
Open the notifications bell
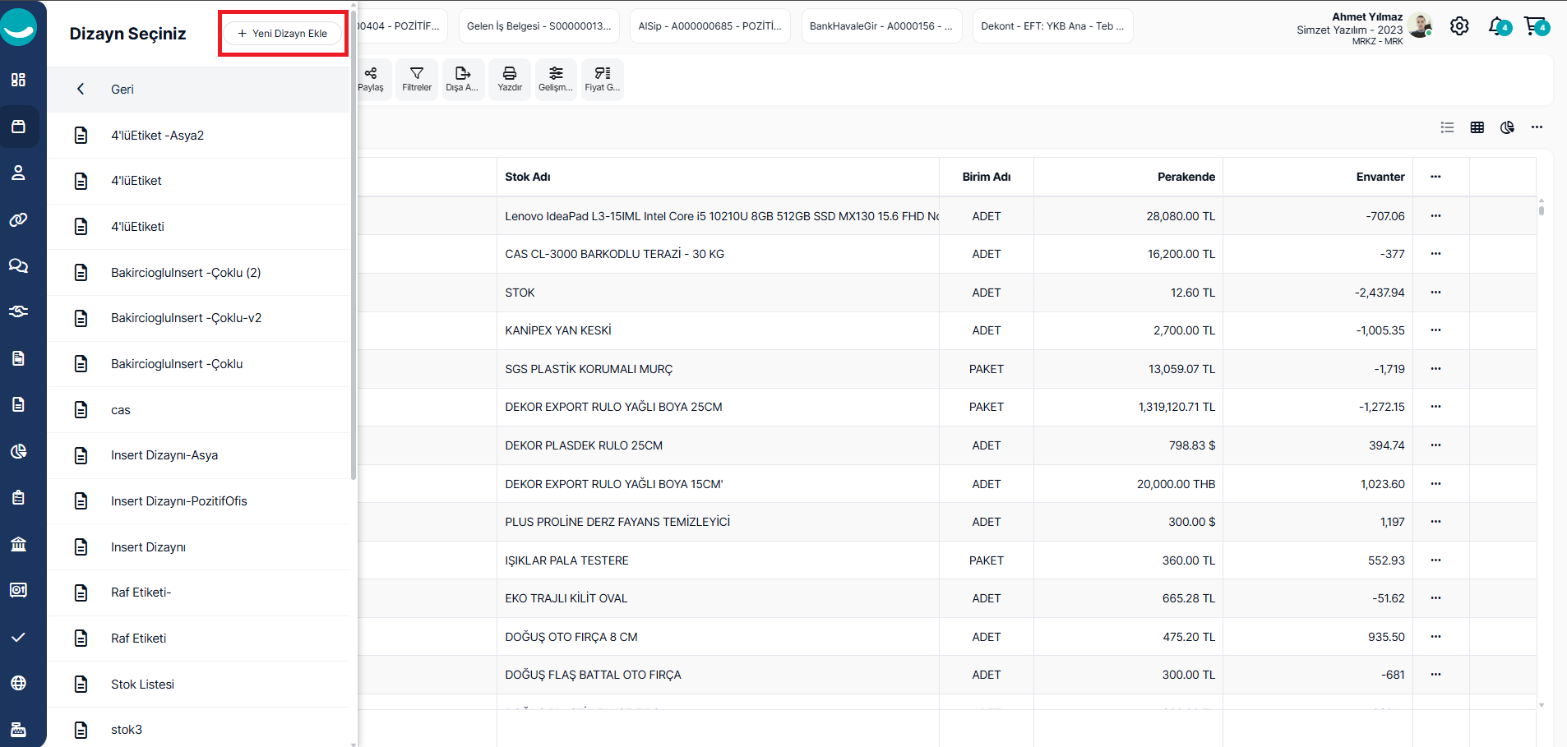tap(1497, 26)
